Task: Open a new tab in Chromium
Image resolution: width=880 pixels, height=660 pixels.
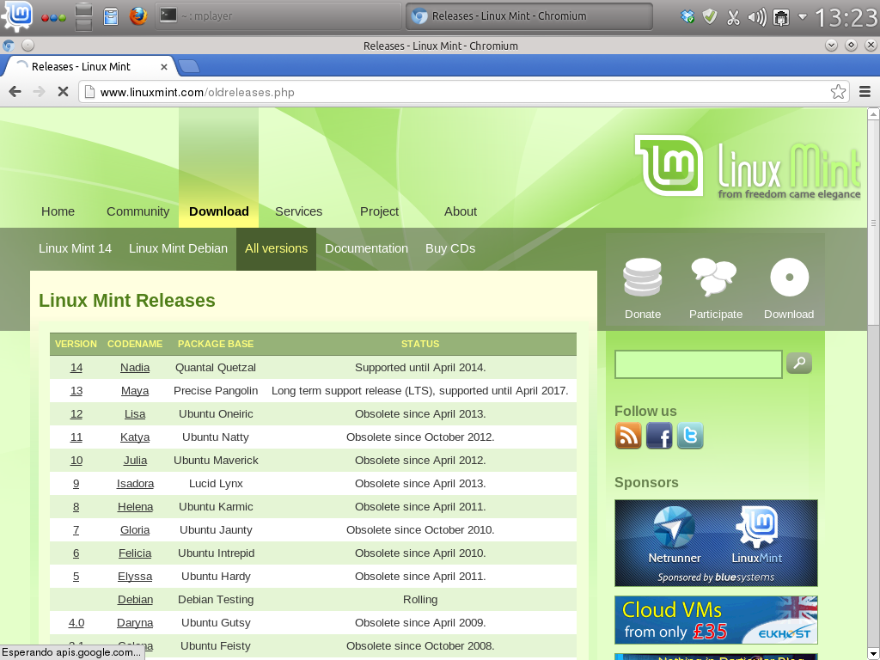Action: (189, 66)
